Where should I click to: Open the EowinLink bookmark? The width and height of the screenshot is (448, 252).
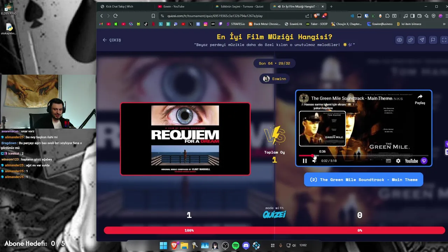click(x=293, y=24)
